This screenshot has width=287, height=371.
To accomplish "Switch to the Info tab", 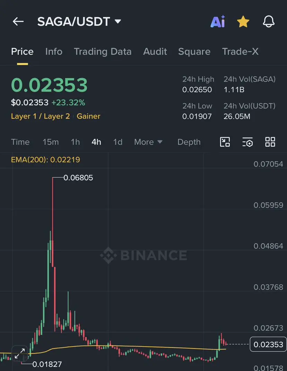I will click(x=54, y=52).
